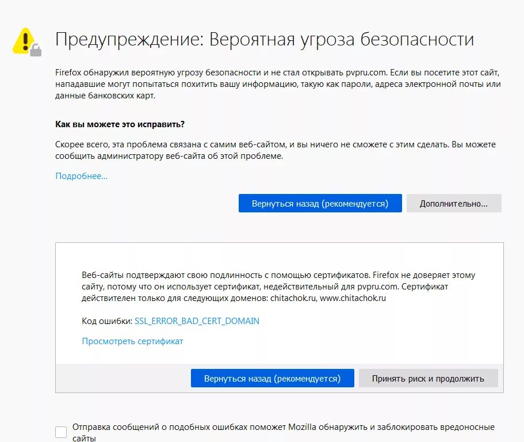The width and height of the screenshot is (524, 442).
Task: Enable the Mozilla error reporting checkbox
Action: click(61, 432)
